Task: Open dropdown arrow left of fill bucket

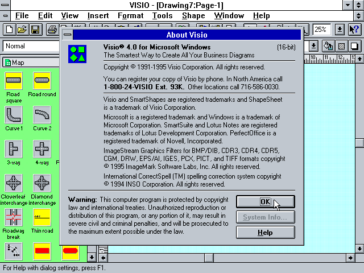Action: click(313, 46)
